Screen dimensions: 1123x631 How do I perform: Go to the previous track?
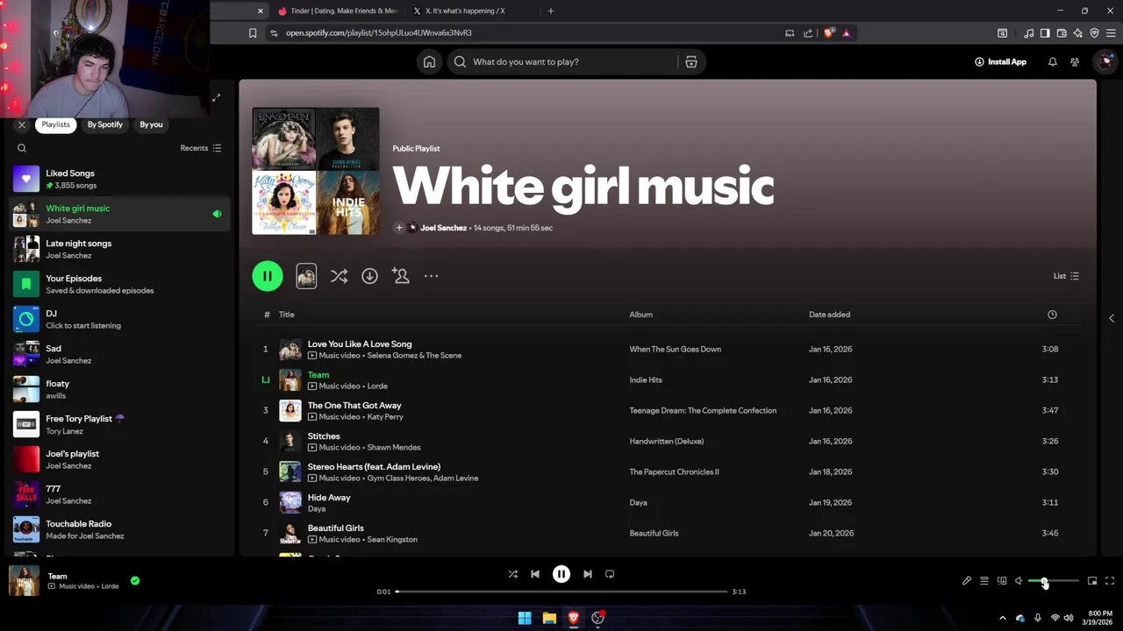(x=535, y=574)
